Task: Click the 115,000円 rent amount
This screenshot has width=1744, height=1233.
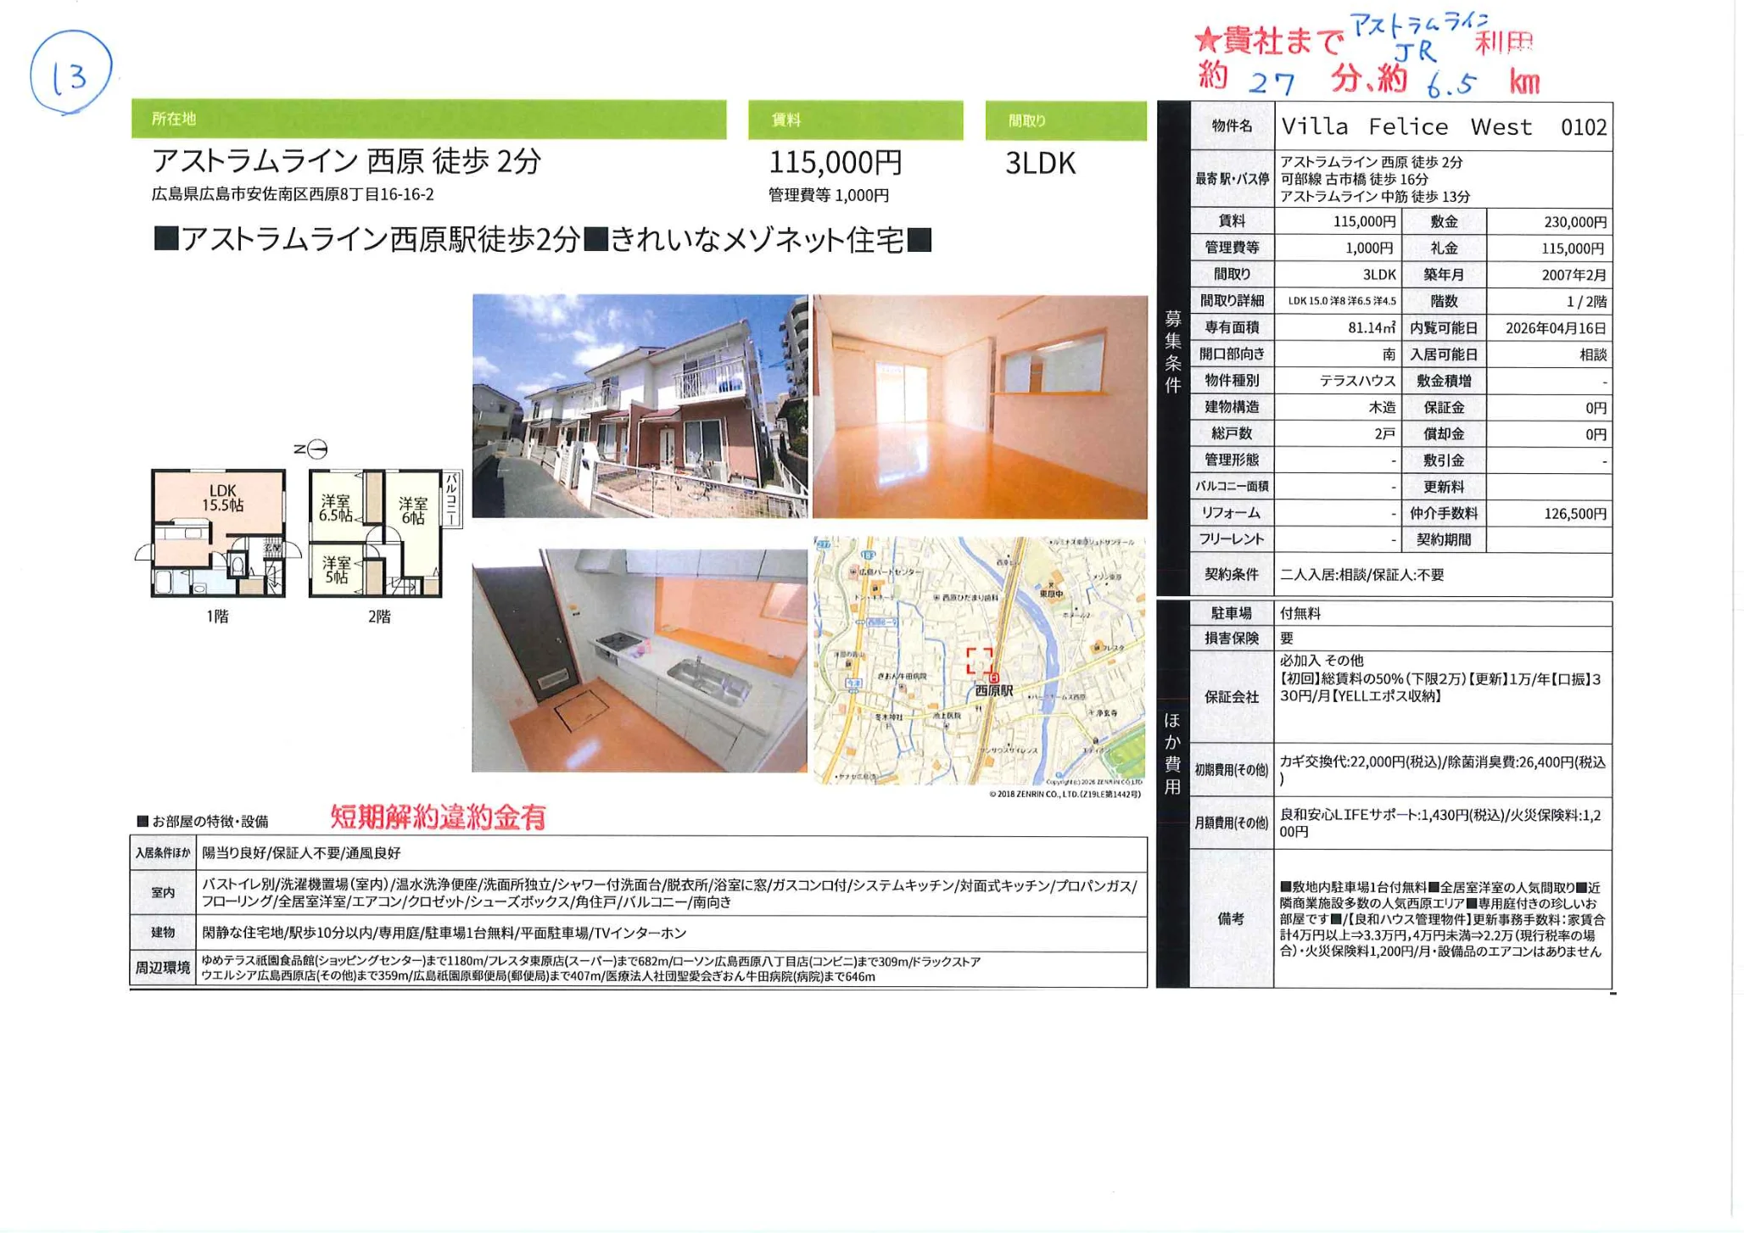Action: [835, 162]
